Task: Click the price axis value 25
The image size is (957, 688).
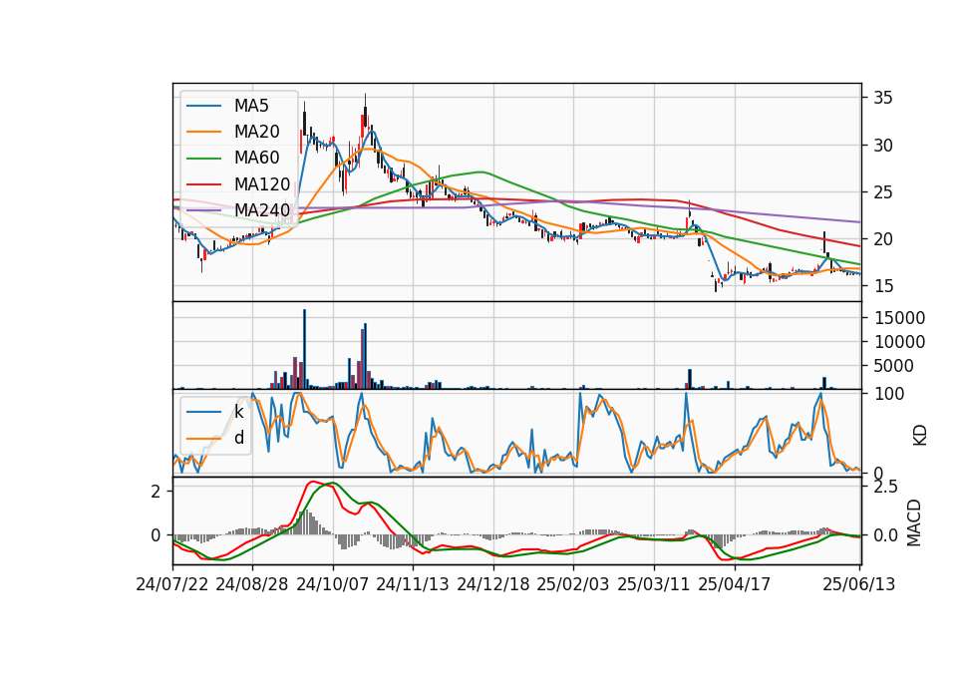Action: coord(883,192)
